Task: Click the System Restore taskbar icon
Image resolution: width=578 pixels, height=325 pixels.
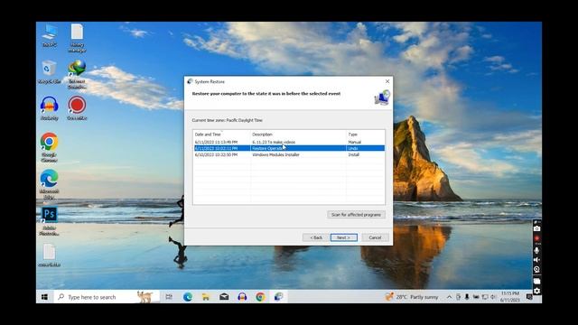Action: click(279, 297)
